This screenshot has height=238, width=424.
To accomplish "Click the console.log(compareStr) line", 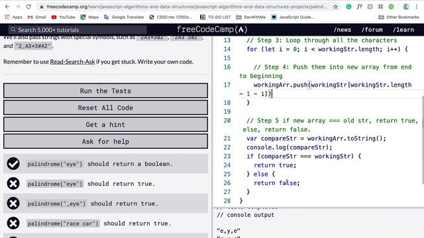I will tap(289, 147).
